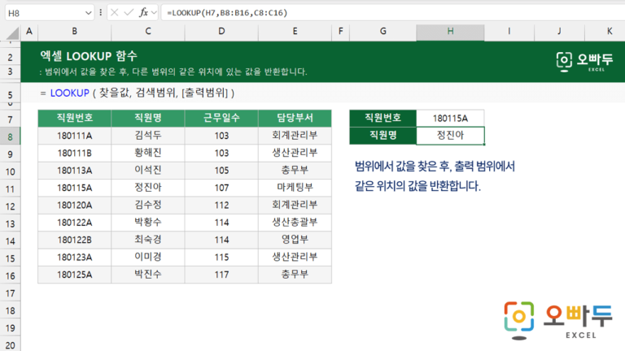This screenshot has height=351, width=625.
Task: Select row 11 header
Action: click(x=10, y=189)
